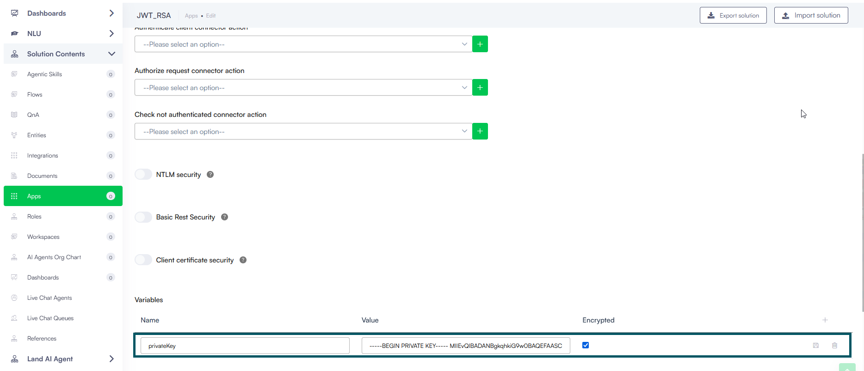Show help for Basic Rest Security

(x=224, y=217)
